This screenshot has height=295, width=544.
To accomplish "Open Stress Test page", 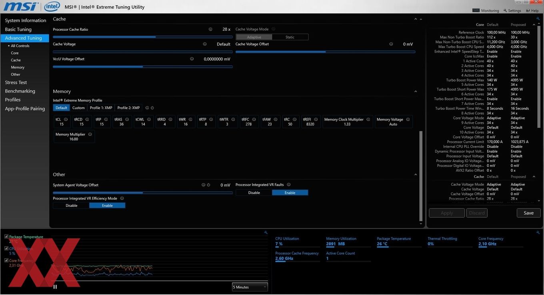I will (16, 82).
